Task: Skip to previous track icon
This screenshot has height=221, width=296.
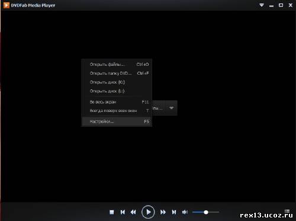Action: [x=123, y=212]
